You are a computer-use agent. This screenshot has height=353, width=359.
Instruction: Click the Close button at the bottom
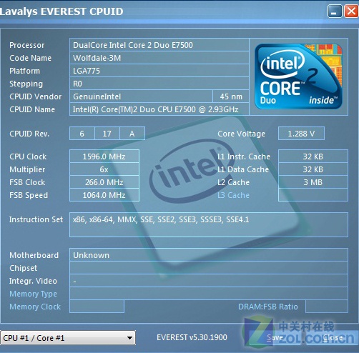333,337
